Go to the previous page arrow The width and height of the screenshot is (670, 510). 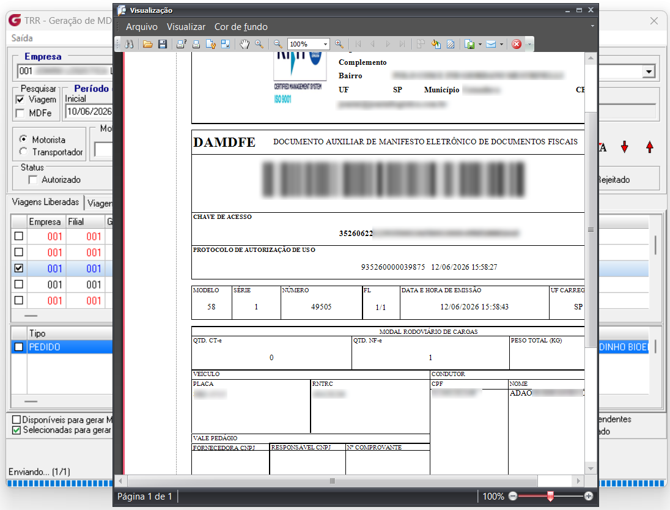click(x=373, y=44)
